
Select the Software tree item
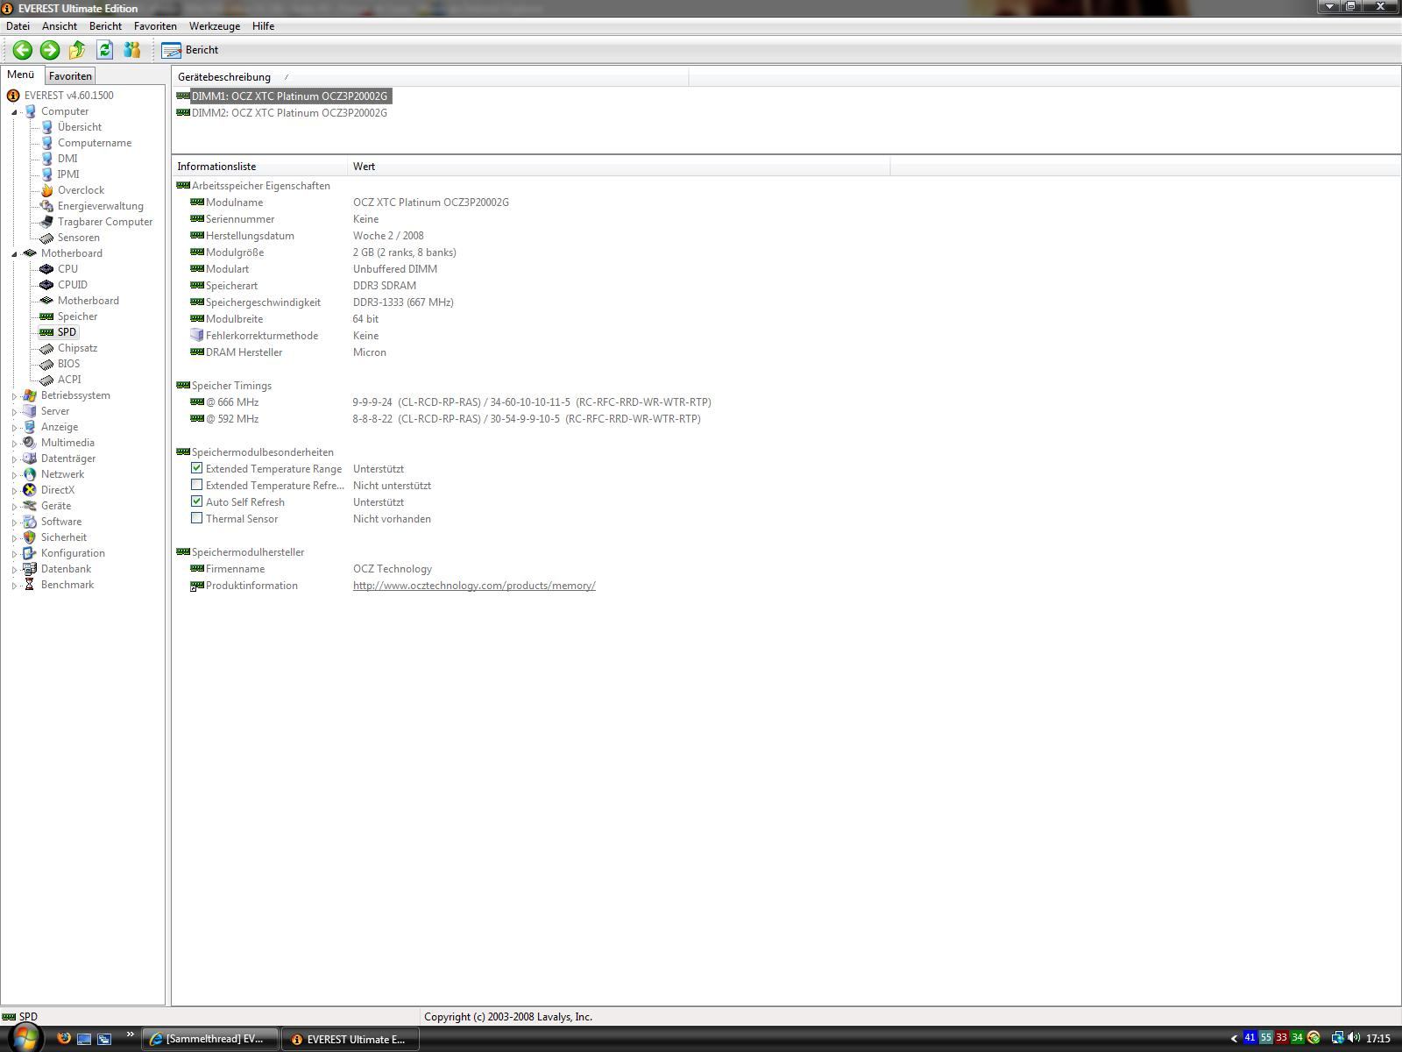point(61,522)
